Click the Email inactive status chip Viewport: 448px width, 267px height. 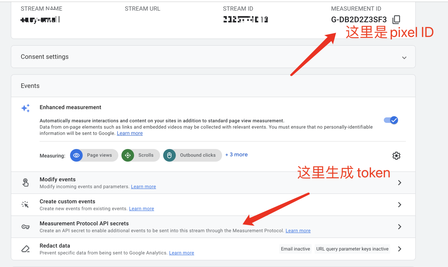point(295,249)
